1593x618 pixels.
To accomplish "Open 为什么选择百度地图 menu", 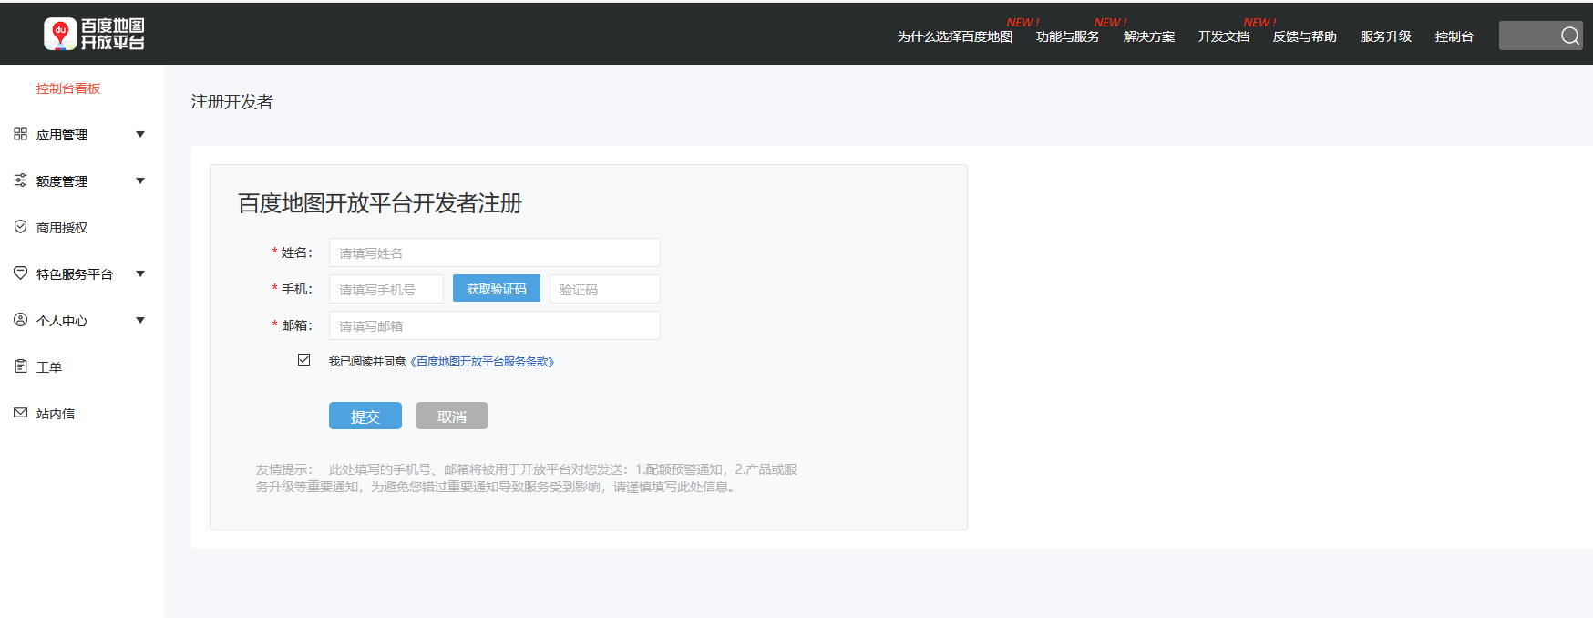I will point(954,36).
